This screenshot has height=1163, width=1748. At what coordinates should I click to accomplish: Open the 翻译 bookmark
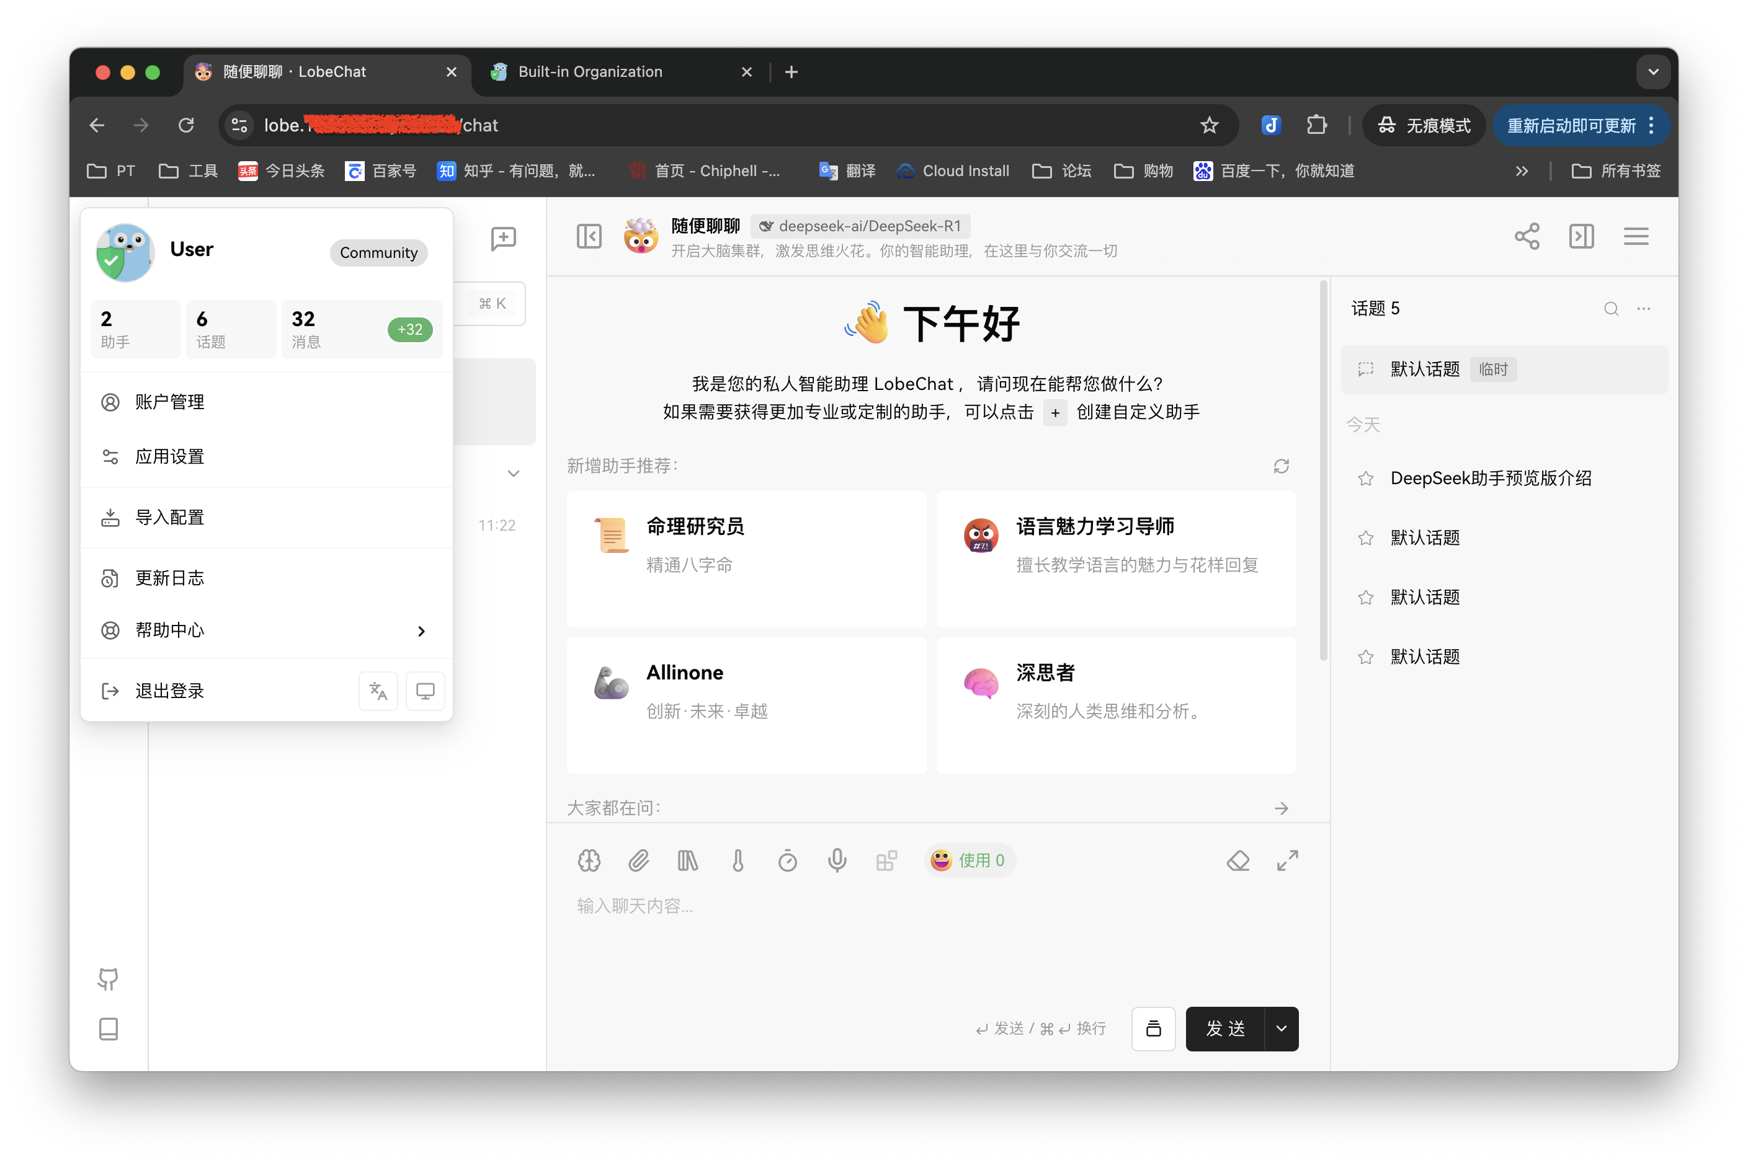click(847, 170)
